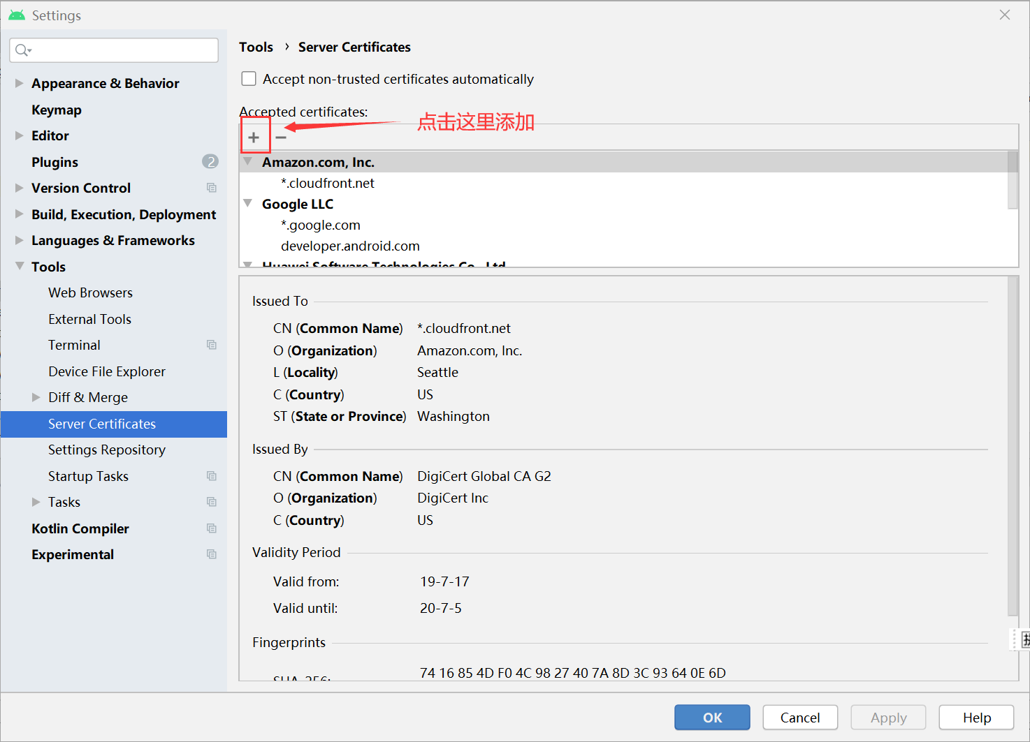Expand the Build, Execution, Deployment section
1030x742 pixels.
click(x=18, y=214)
